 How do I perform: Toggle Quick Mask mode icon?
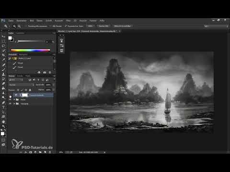3,140
